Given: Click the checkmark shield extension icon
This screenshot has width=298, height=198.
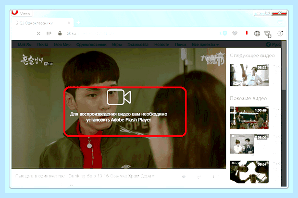Looking at the screenshot, I should (268, 34).
